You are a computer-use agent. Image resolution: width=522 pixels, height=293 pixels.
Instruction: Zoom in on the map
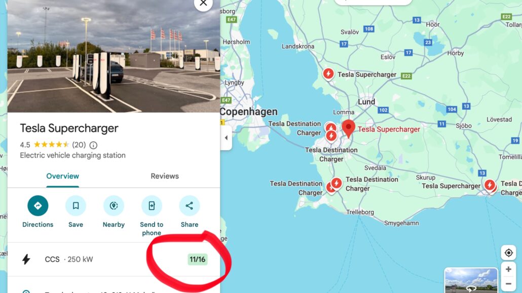click(508, 269)
